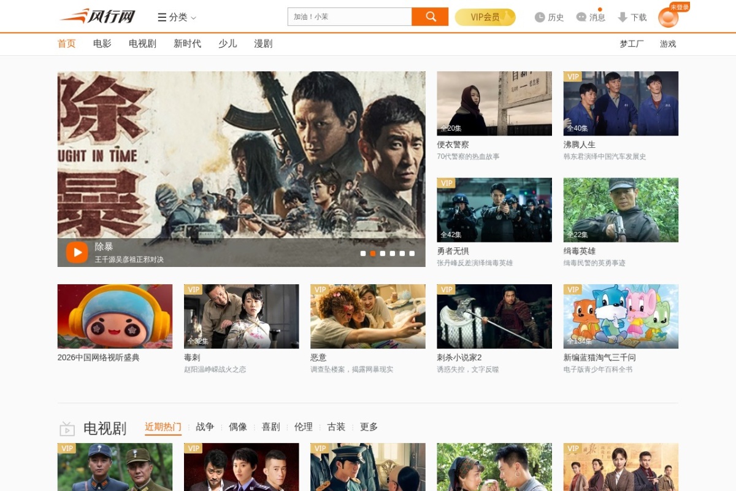Select the 近期热门 filter tab

click(163, 426)
